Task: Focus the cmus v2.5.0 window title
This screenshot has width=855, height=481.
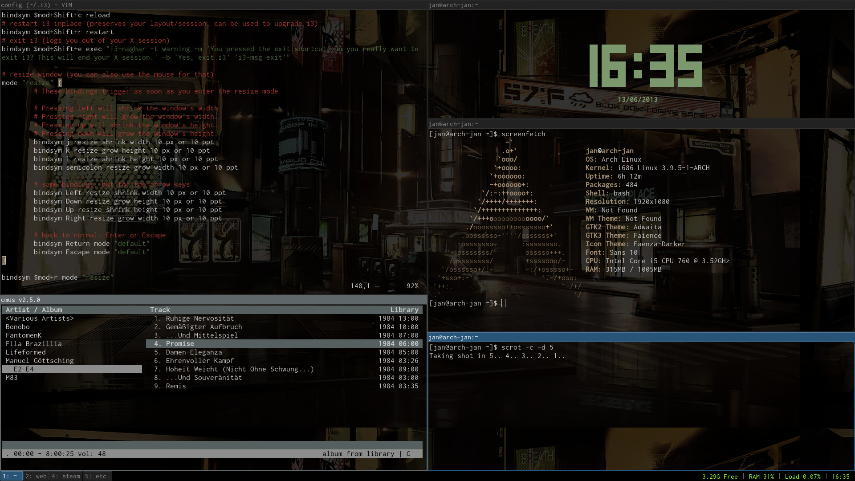Action: click(214, 300)
